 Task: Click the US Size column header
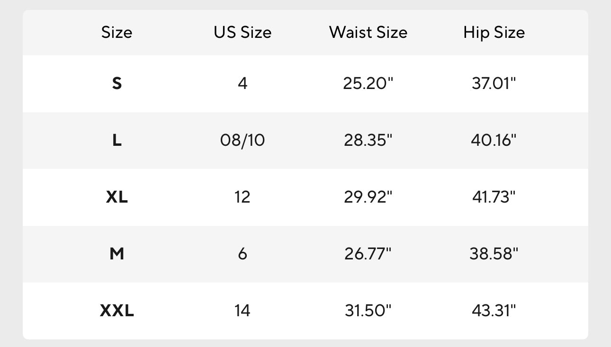click(x=243, y=32)
